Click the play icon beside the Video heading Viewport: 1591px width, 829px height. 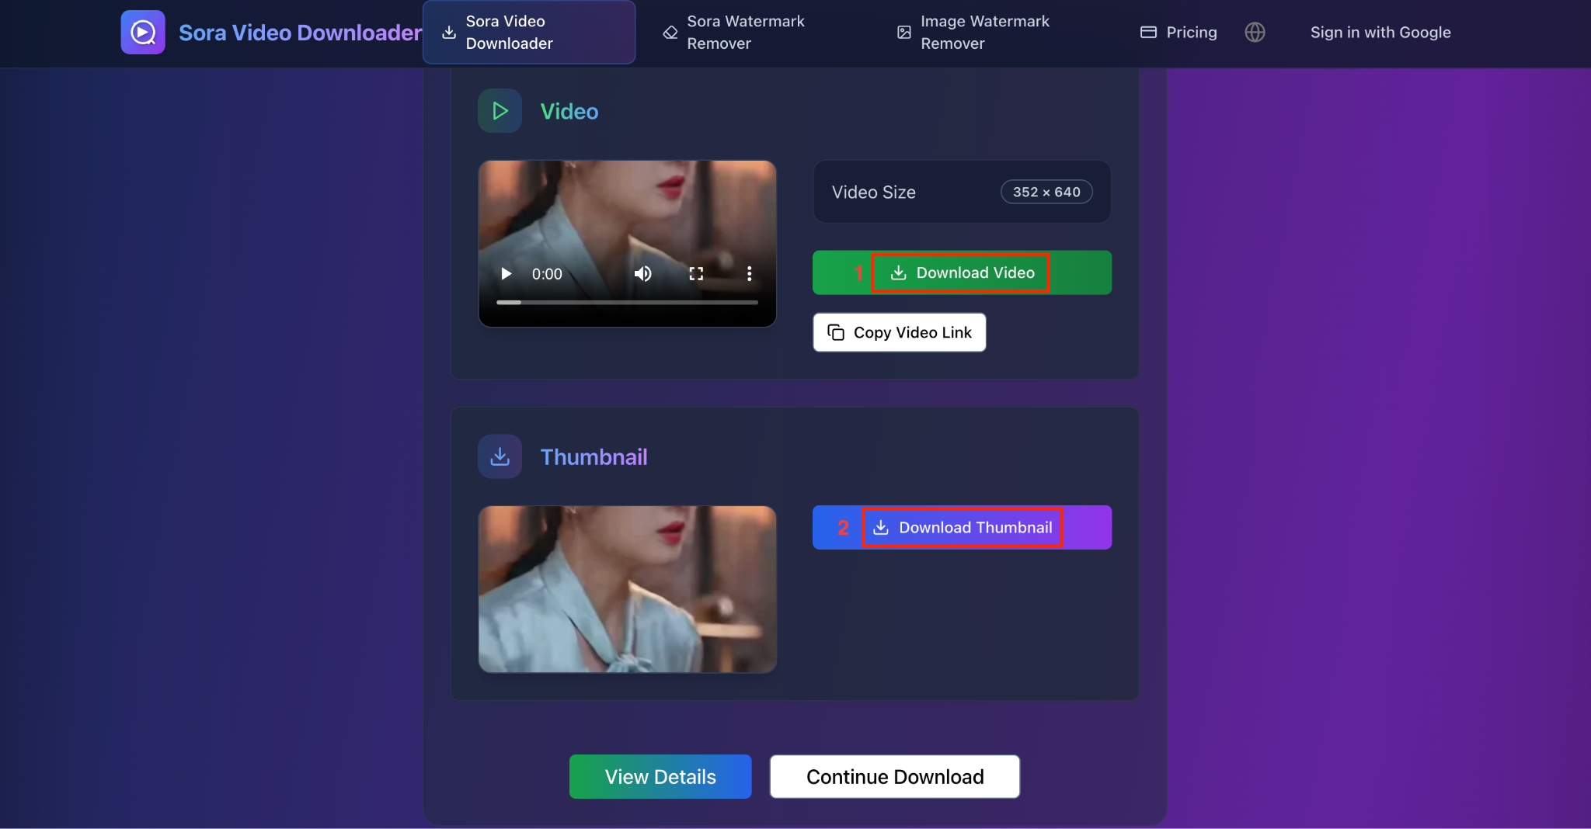[x=499, y=110]
